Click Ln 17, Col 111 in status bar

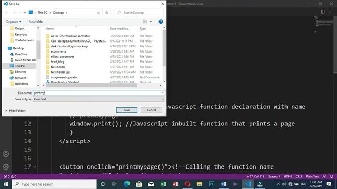pyautogui.click(x=255, y=176)
